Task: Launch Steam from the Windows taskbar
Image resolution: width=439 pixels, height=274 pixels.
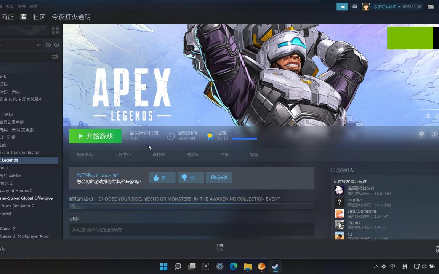Action: pos(275,266)
